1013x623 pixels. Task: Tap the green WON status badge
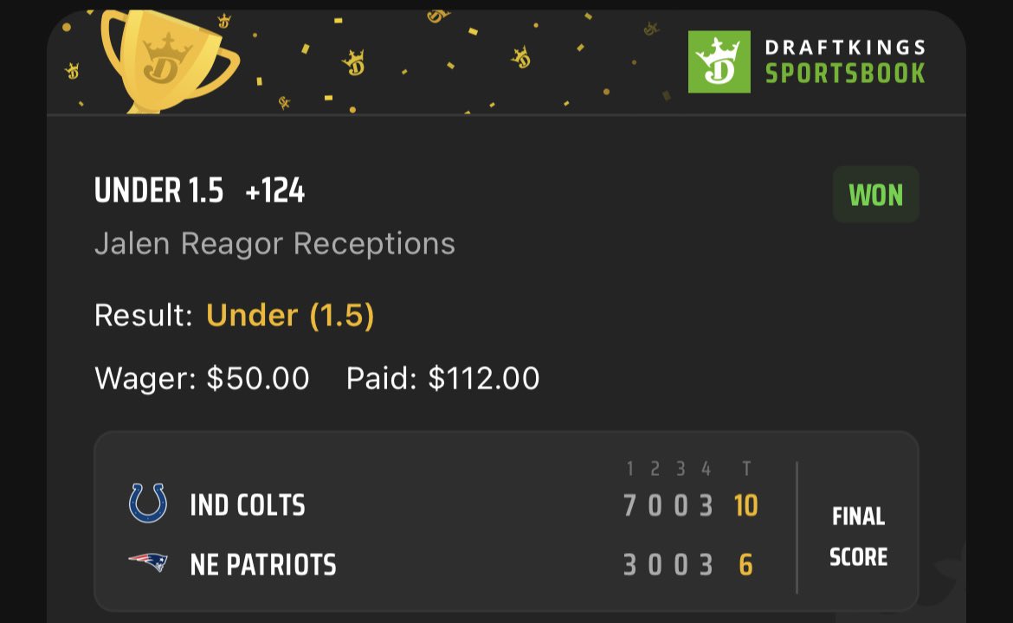pyautogui.click(x=875, y=195)
